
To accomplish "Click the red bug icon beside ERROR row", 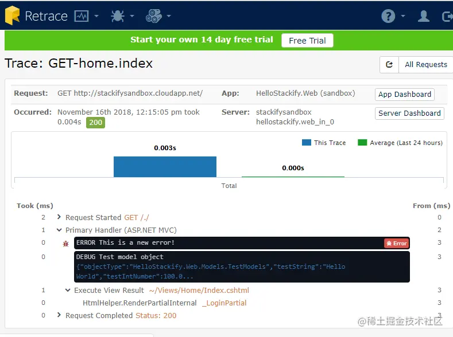I will 66,244.
